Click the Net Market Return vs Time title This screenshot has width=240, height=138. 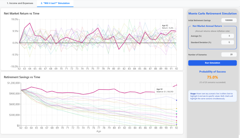[21, 13]
